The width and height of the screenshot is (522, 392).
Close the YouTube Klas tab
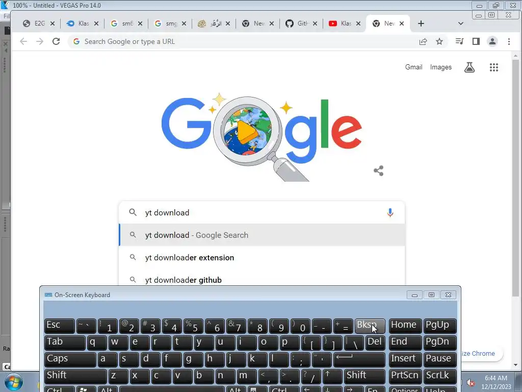pyautogui.click(x=358, y=23)
